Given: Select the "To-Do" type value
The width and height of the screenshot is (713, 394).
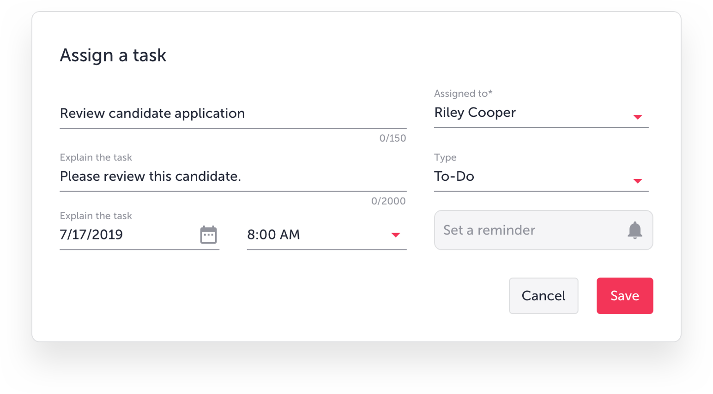Looking at the screenshot, I should click(x=454, y=176).
